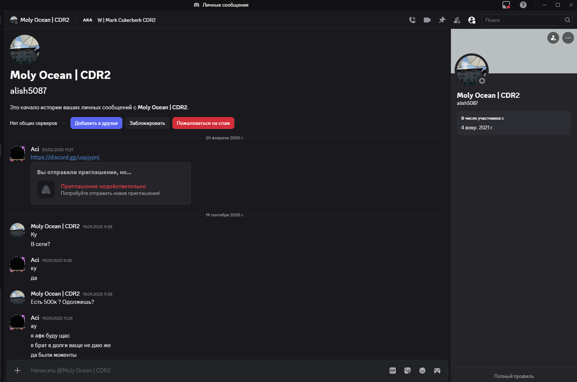
Task: Open the inbox icon in the title bar
Action: pyautogui.click(x=506, y=5)
